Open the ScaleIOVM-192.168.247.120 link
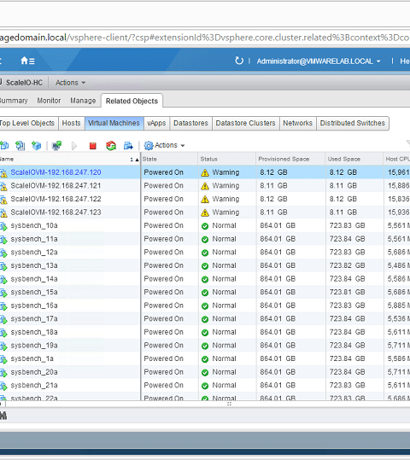Screen dimensions: 410x460 (x=56, y=172)
